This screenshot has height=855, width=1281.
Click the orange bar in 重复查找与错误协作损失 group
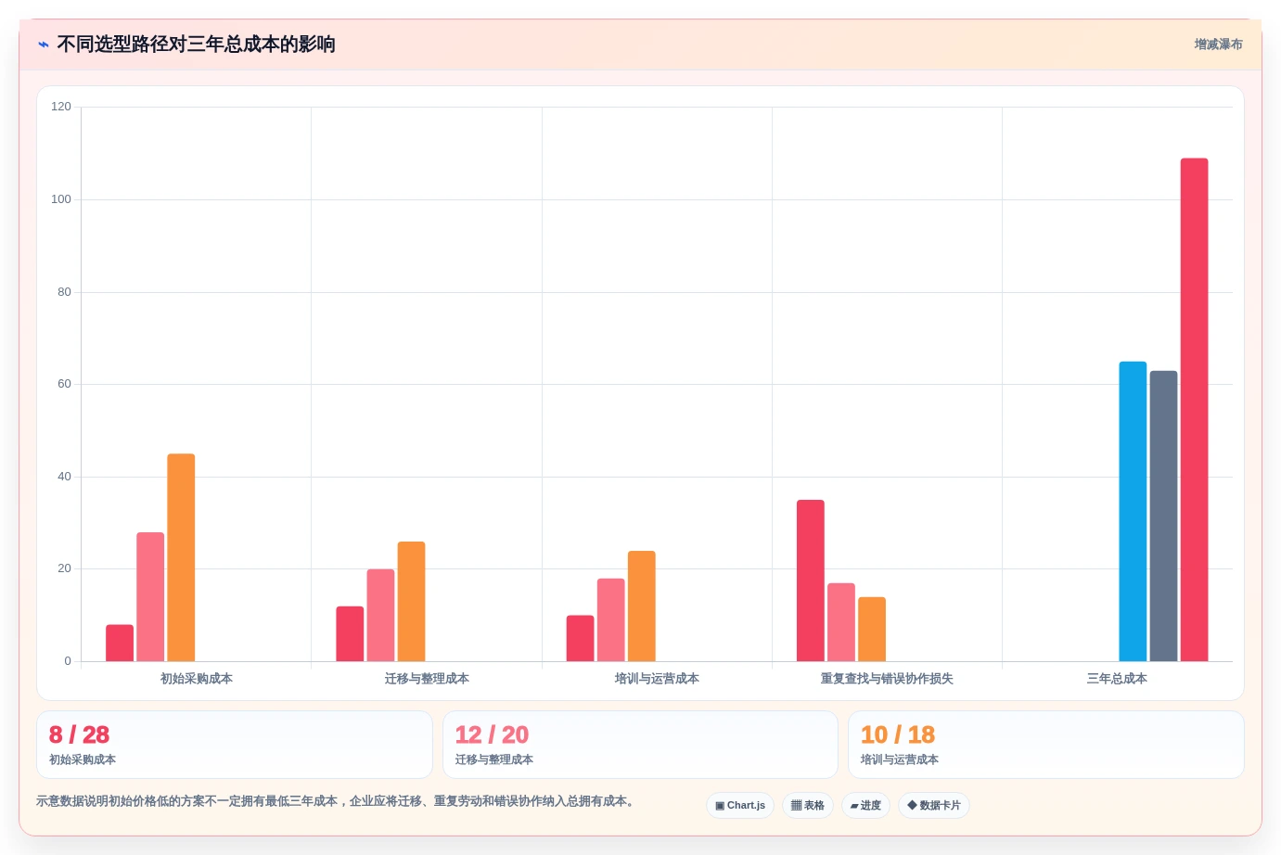pos(872,629)
